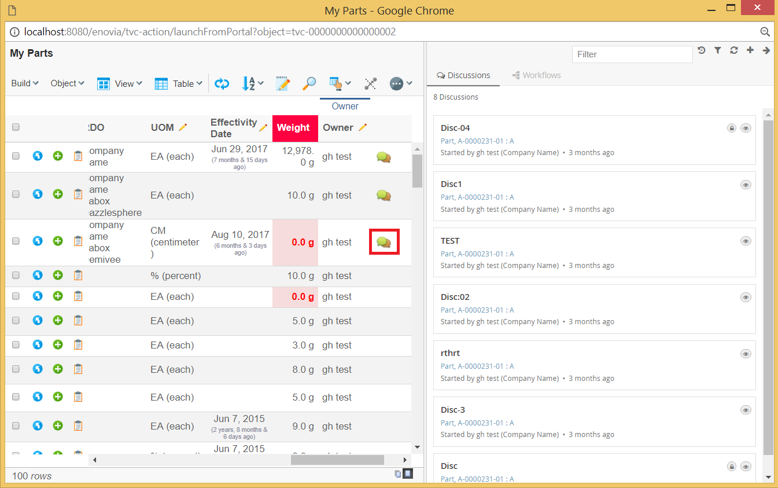Click the green plus icon on the second row
778x488 pixels.
pyautogui.click(x=57, y=195)
